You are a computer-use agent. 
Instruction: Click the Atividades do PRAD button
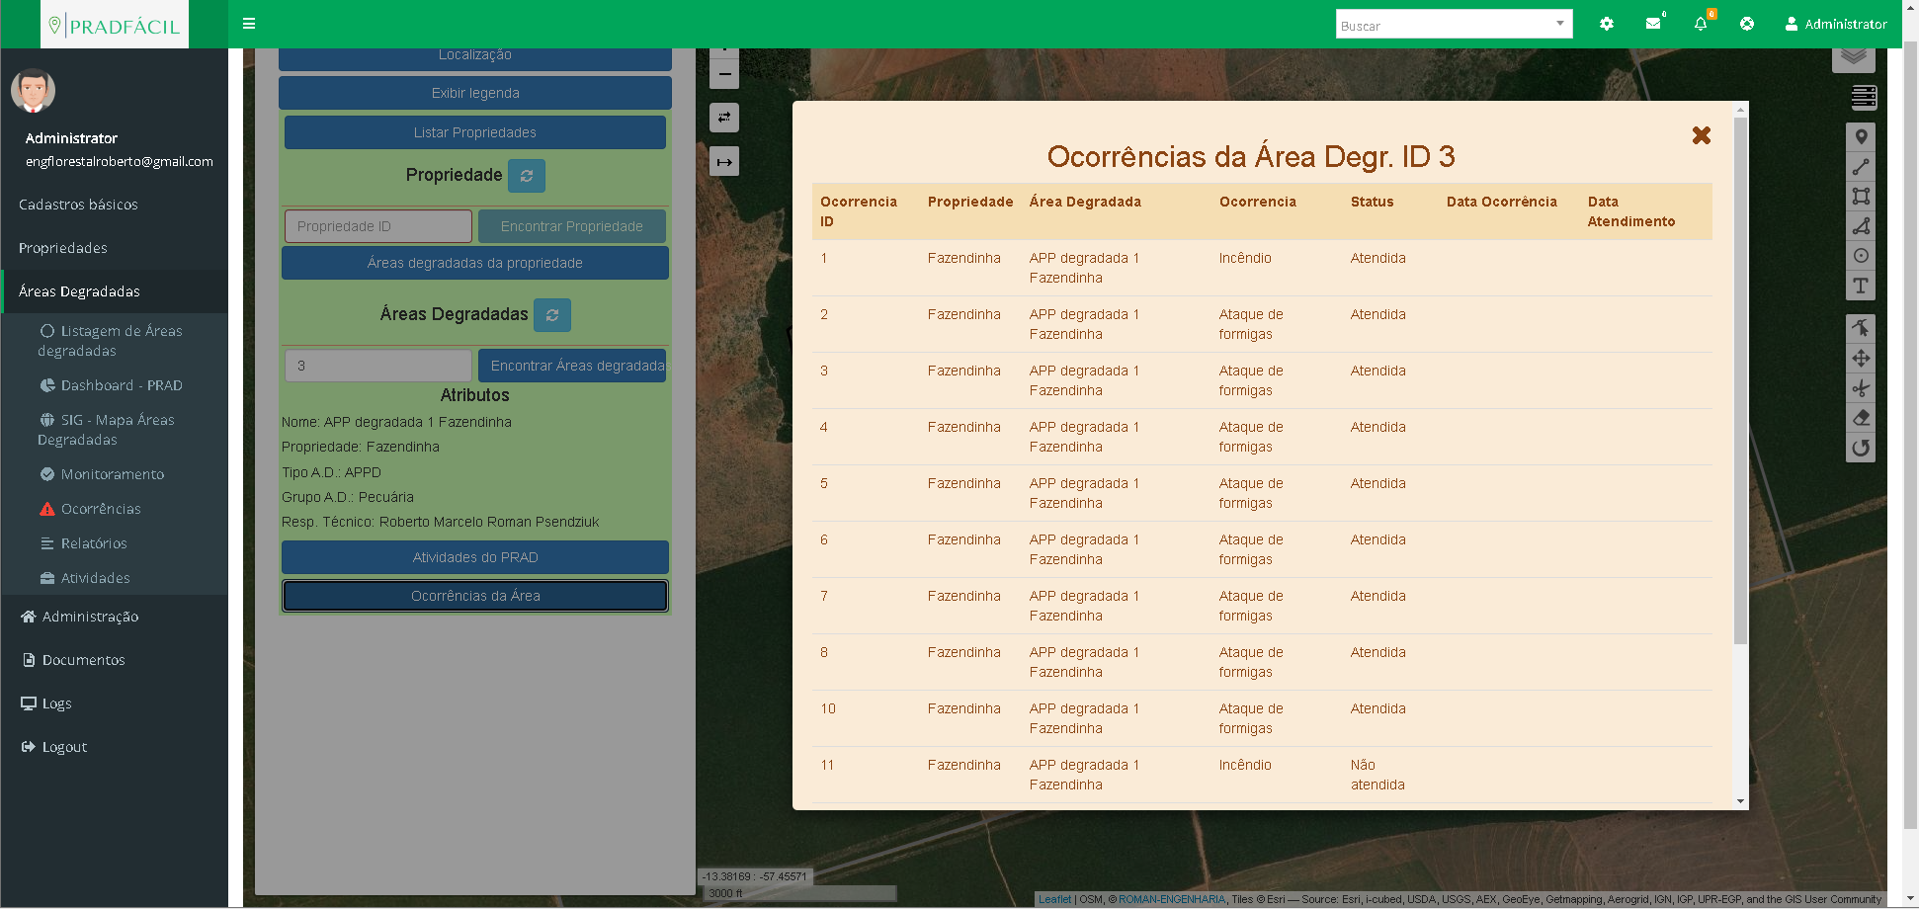pos(475,557)
